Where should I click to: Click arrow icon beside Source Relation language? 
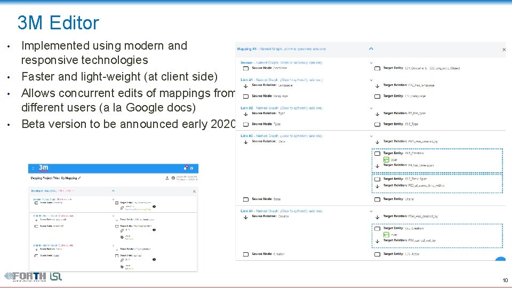(x=246, y=86)
